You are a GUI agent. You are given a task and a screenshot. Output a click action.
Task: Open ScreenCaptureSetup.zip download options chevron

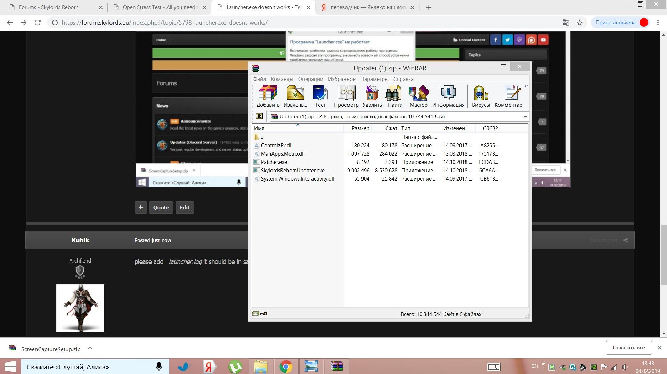coord(90,348)
